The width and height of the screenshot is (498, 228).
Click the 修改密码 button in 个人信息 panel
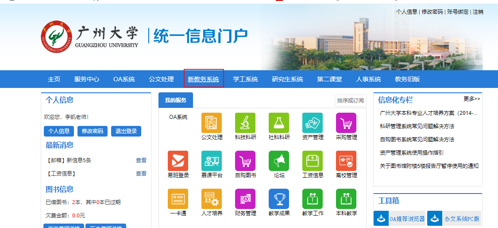pyautogui.click(x=93, y=131)
